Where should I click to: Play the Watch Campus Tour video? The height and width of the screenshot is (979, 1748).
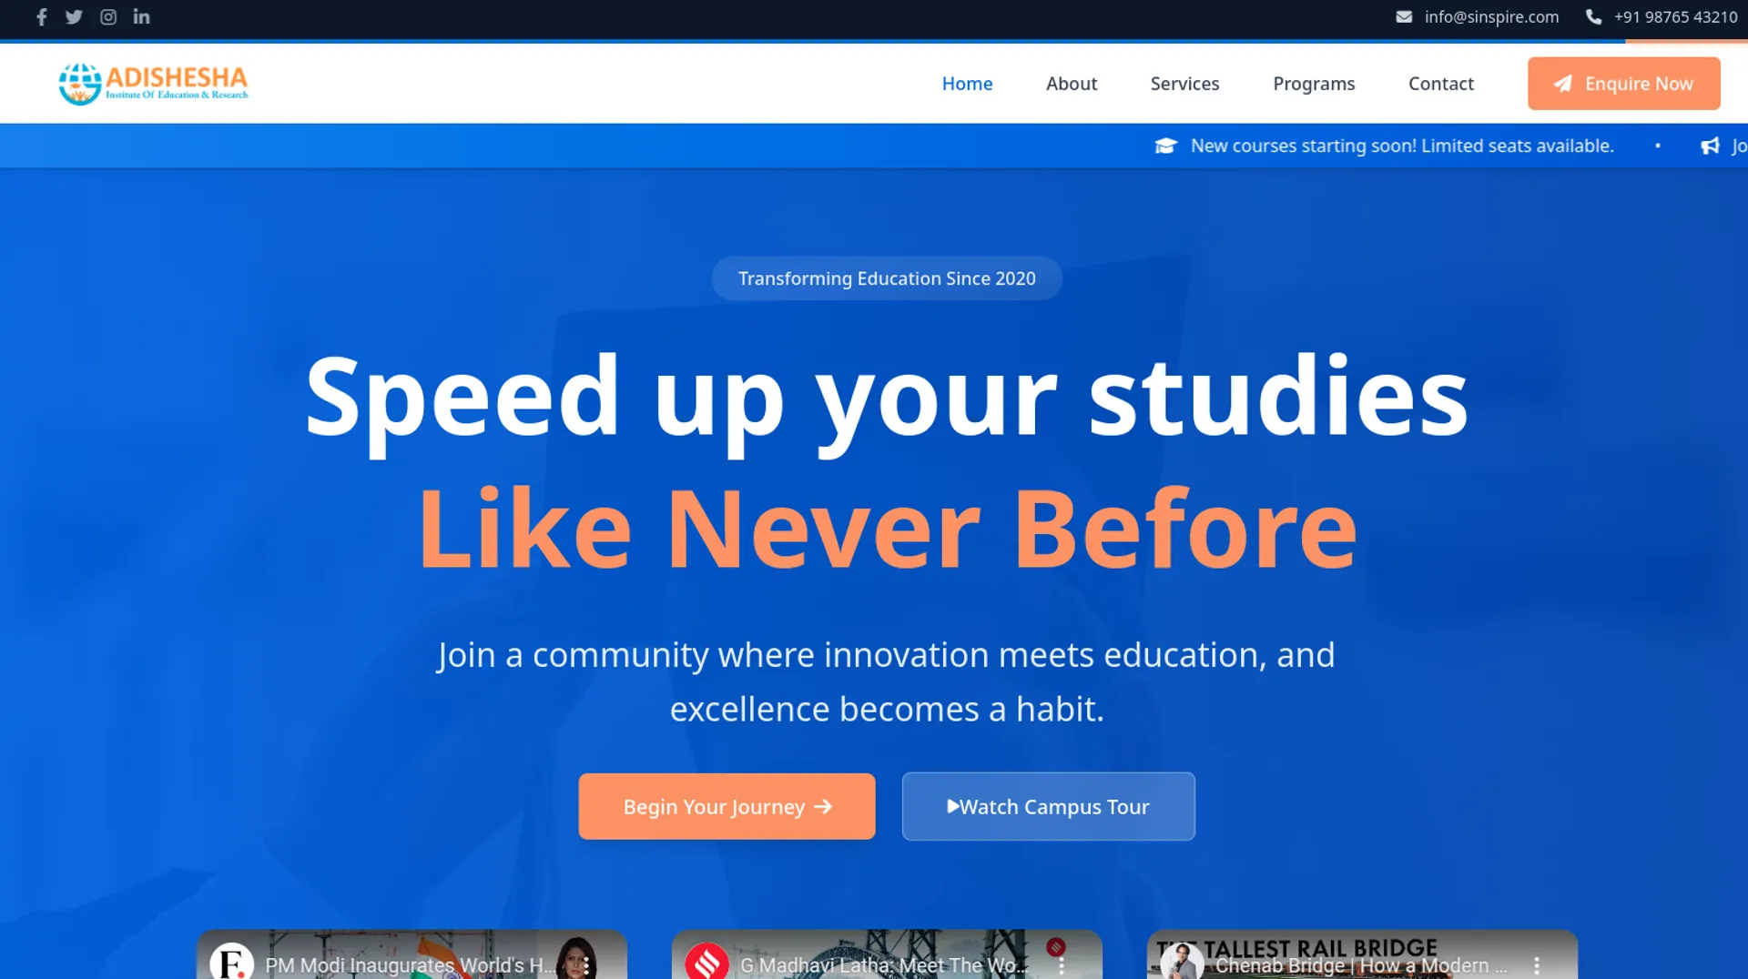(1048, 806)
